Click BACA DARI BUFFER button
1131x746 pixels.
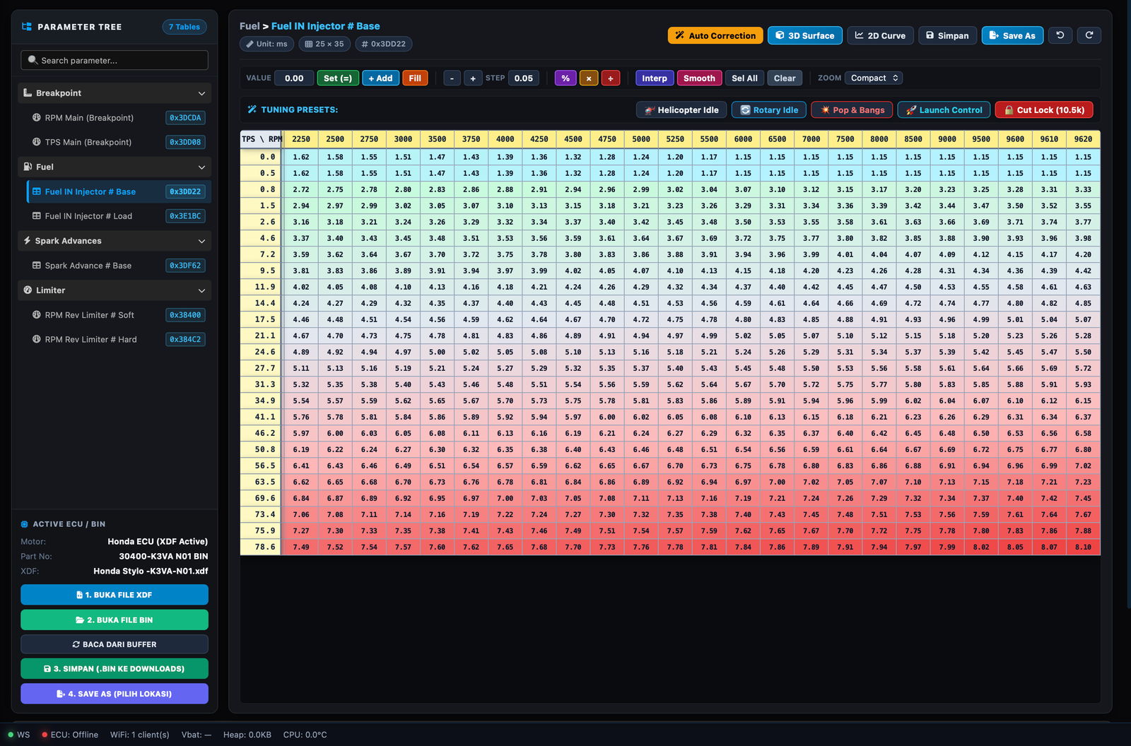pyautogui.click(x=115, y=644)
